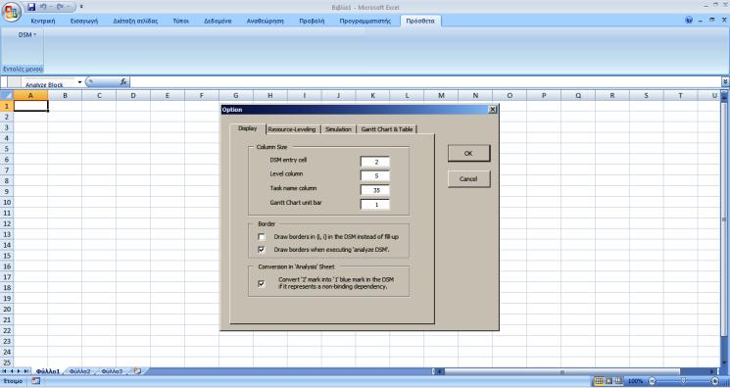Save the workbook from quick access toolbar

coord(31,7)
